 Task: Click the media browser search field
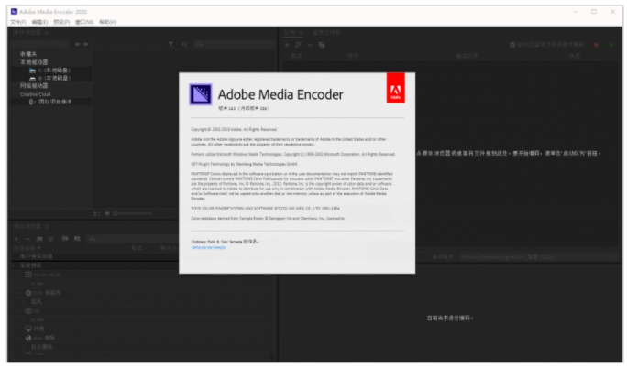[234, 44]
